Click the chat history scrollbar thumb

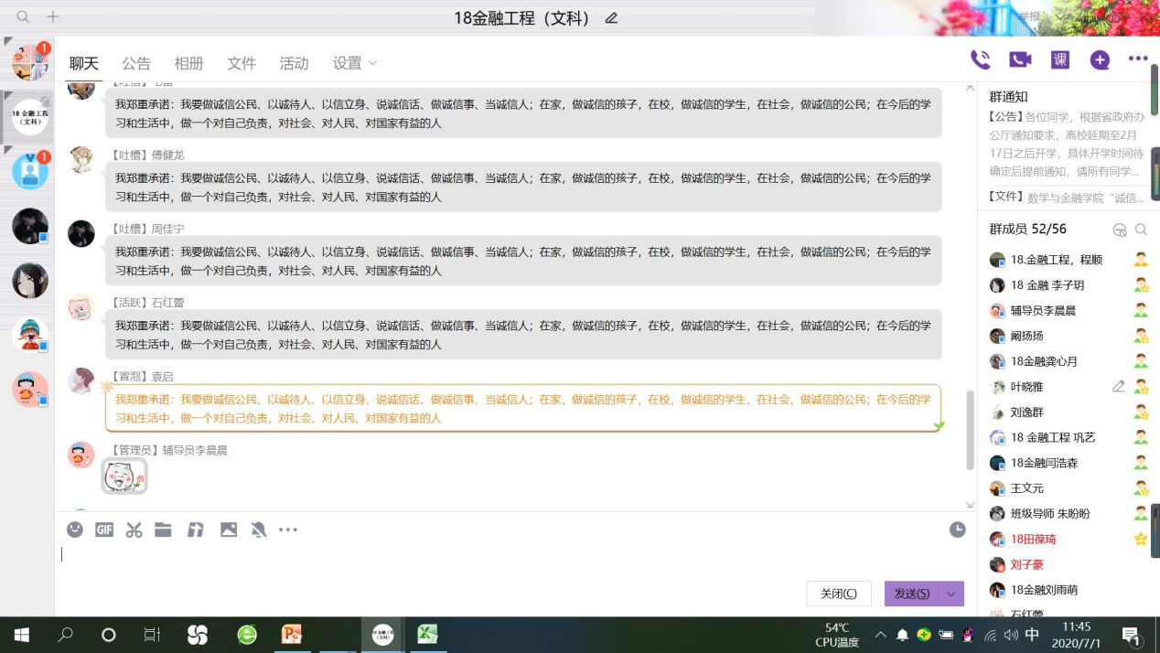pos(970,430)
